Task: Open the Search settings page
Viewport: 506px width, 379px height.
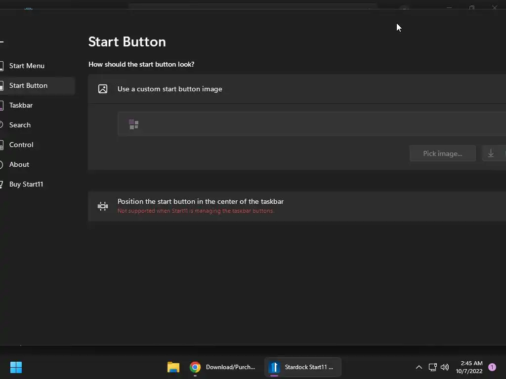Action: pyautogui.click(x=20, y=125)
